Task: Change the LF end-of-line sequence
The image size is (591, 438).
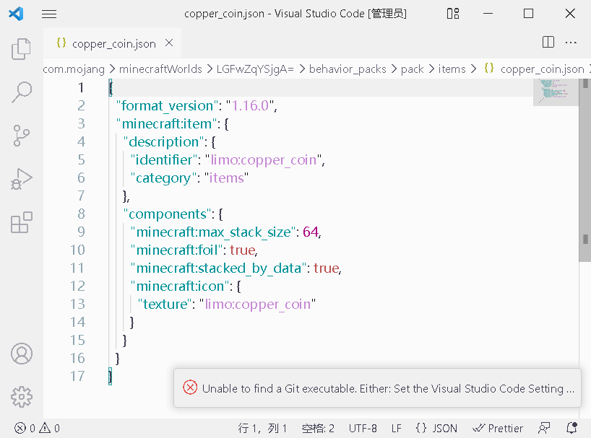Action: (x=396, y=428)
